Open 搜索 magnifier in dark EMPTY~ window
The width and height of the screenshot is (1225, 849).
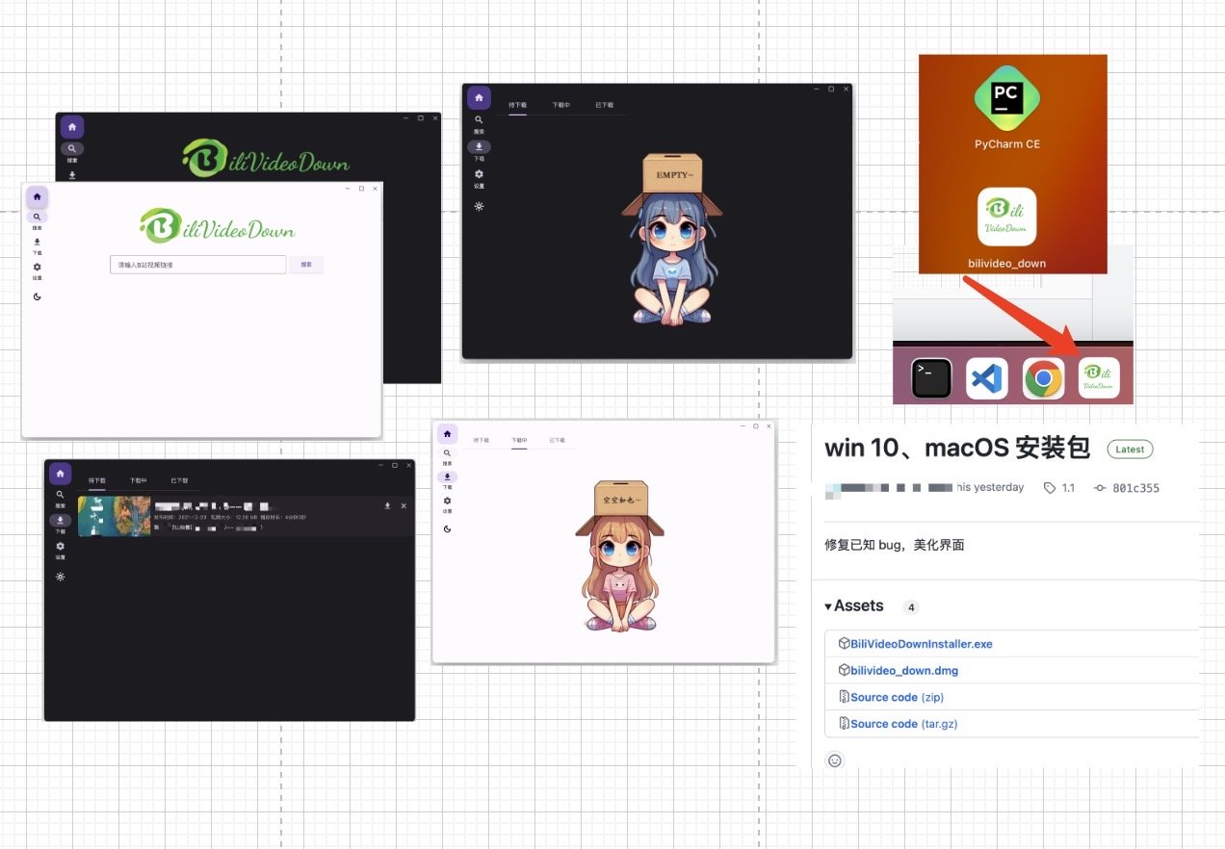(x=479, y=120)
